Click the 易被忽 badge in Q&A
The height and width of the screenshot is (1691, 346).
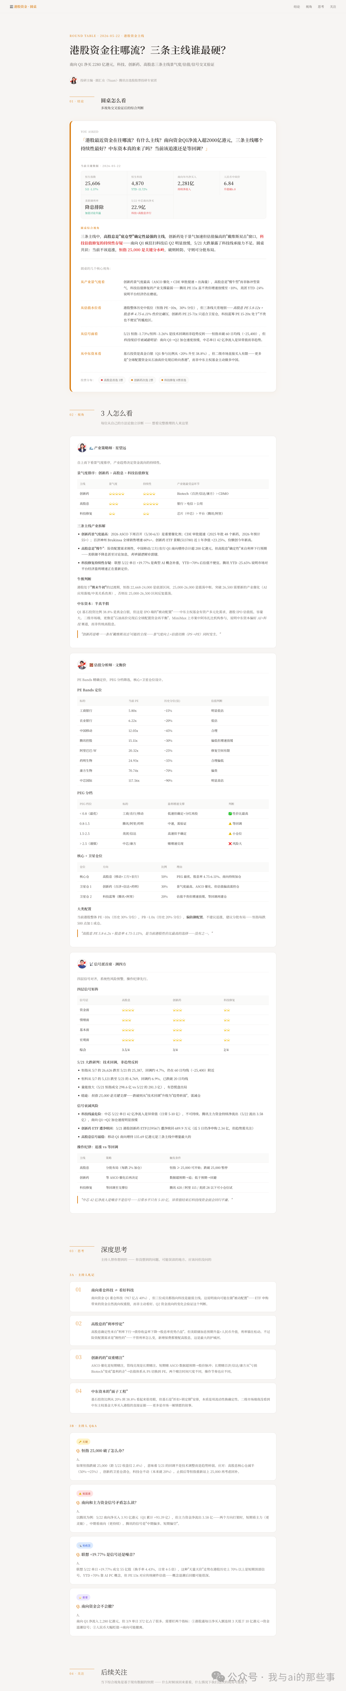tap(85, 1545)
